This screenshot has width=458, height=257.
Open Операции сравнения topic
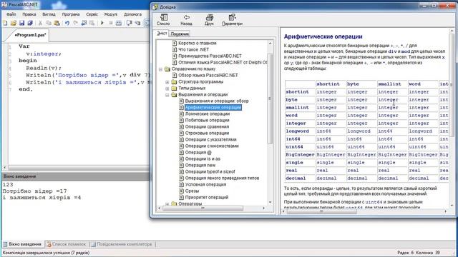click(x=207, y=127)
